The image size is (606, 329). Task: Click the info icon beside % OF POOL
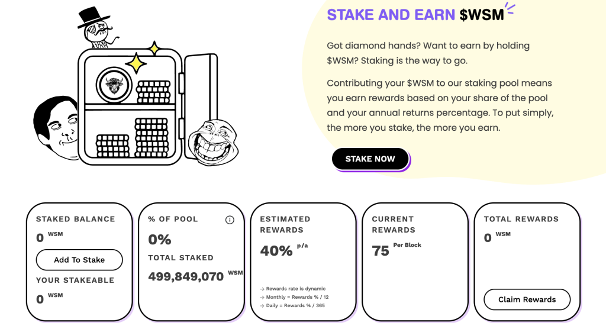pyautogui.click(x=230, y=220)
